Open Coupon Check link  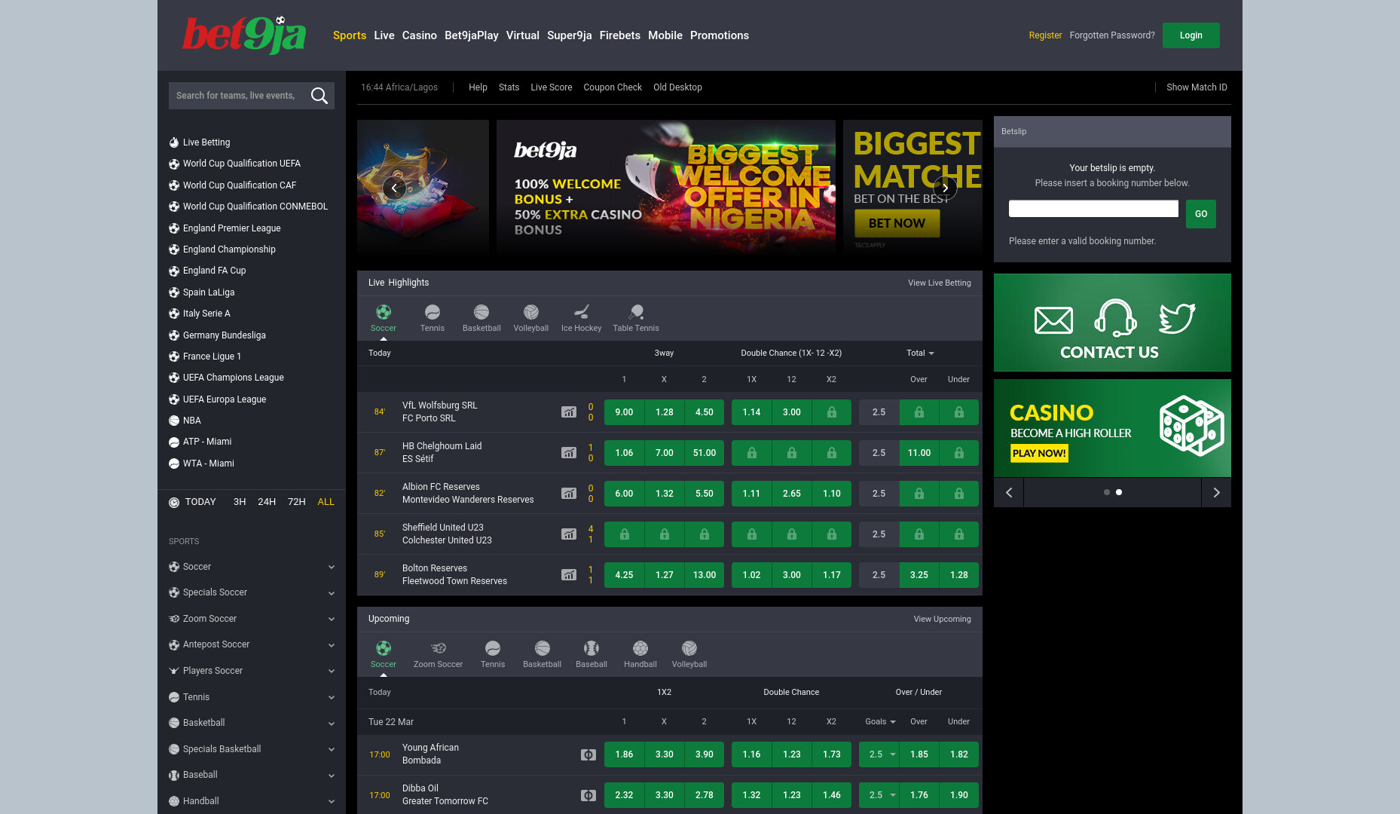point(613,87)
